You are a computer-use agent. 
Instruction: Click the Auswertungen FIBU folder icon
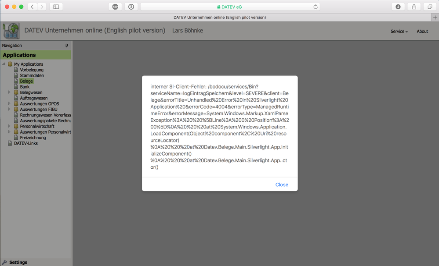click(16, 109)
